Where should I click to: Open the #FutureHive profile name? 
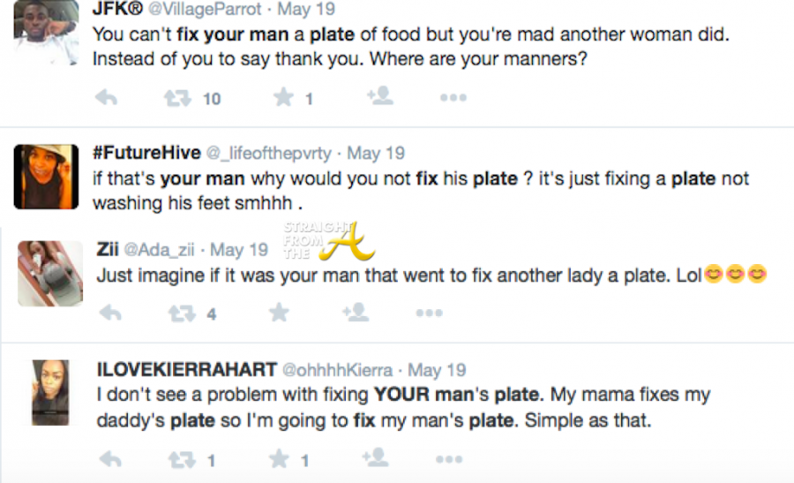(x=146, y=153)
